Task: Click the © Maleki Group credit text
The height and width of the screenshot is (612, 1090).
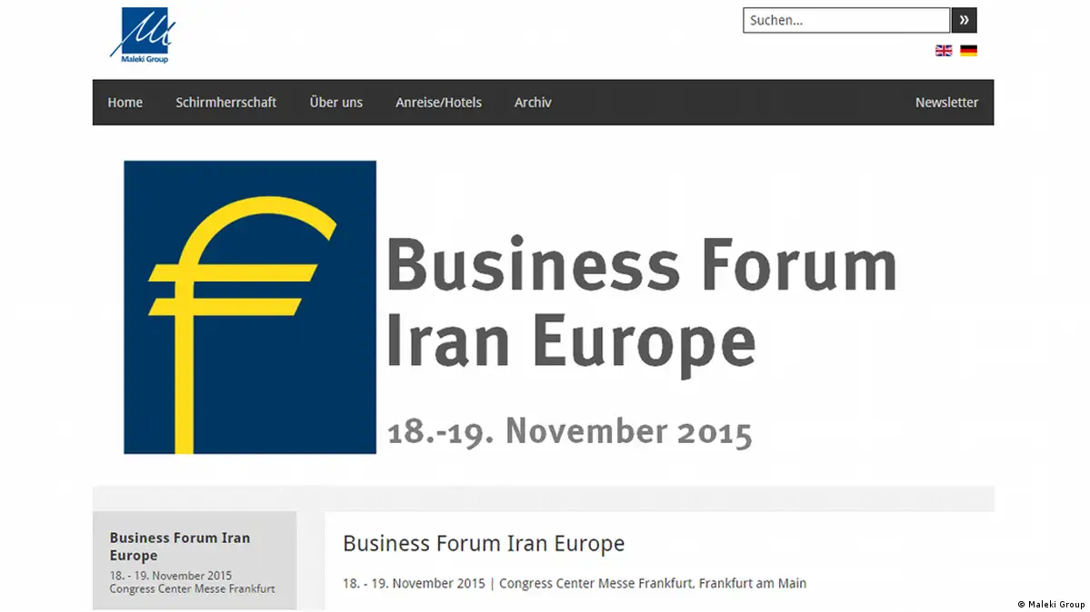Action: 1050,604
